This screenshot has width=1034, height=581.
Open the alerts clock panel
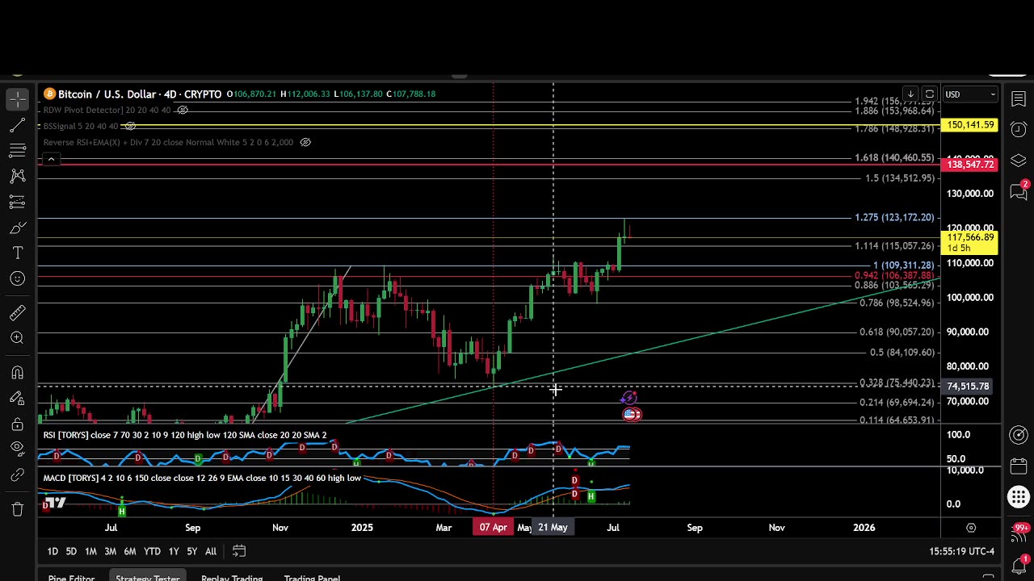(1018, 130)
